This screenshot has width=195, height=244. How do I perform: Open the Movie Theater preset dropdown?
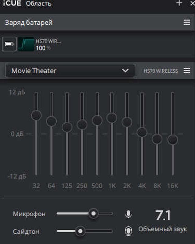tap(70, 71)
